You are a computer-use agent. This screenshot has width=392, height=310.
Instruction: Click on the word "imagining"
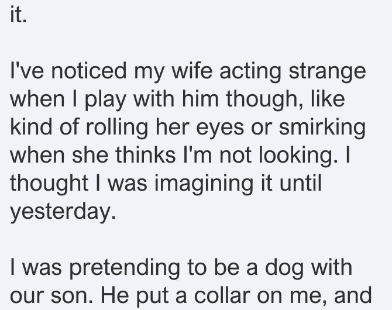204,184
